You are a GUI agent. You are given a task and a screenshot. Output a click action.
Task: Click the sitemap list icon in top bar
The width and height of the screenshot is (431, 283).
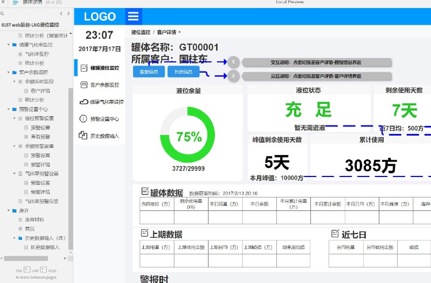pos(16,3)
